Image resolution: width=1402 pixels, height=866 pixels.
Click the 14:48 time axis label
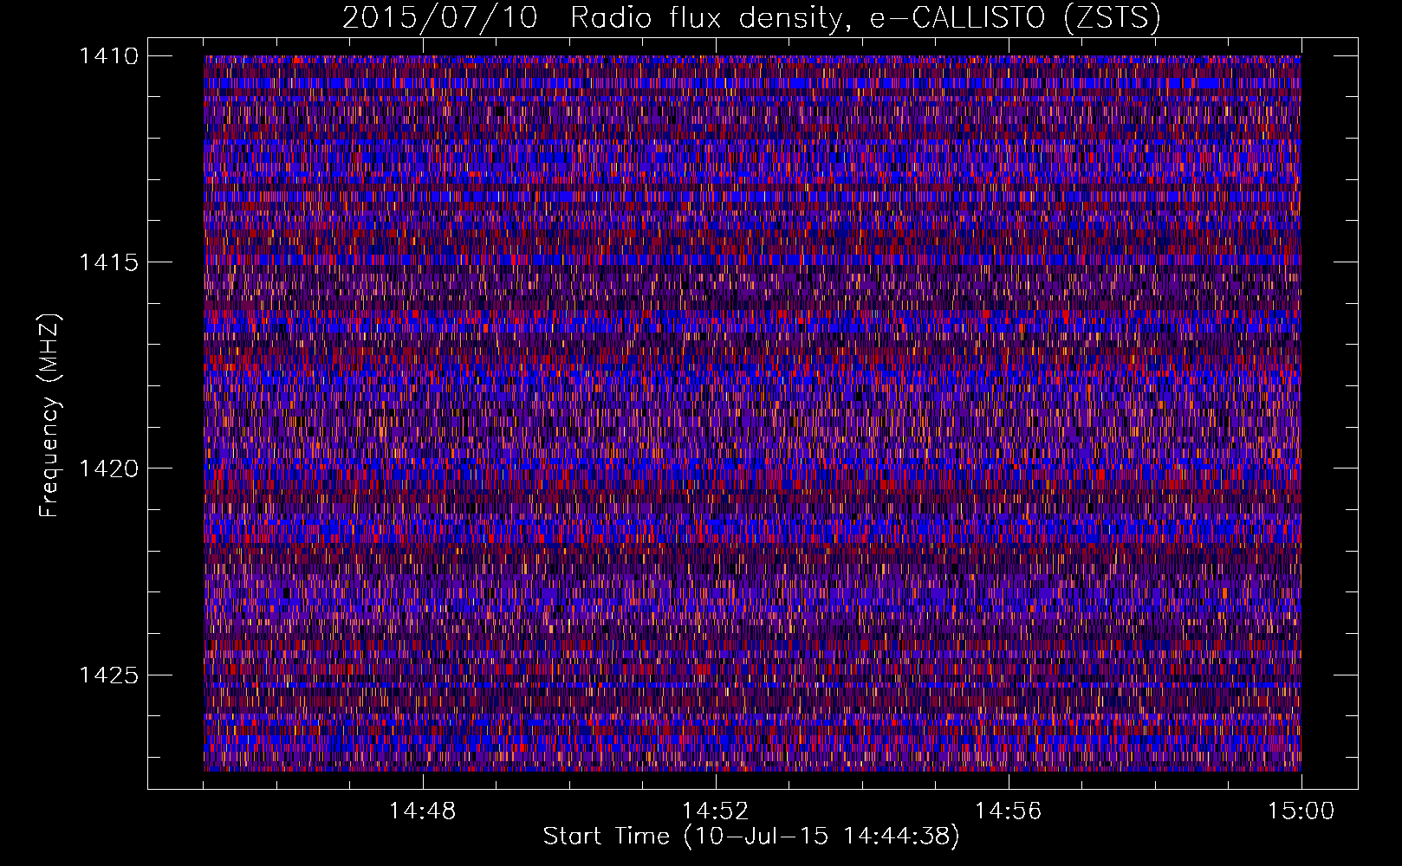(422, 811)
